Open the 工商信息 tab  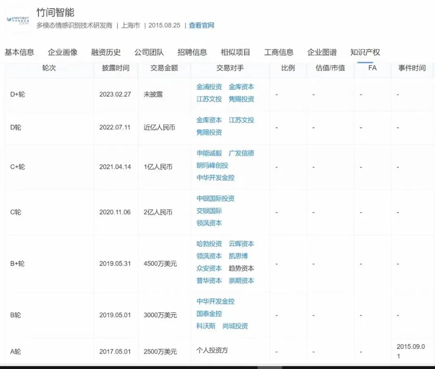pos(279,52)
